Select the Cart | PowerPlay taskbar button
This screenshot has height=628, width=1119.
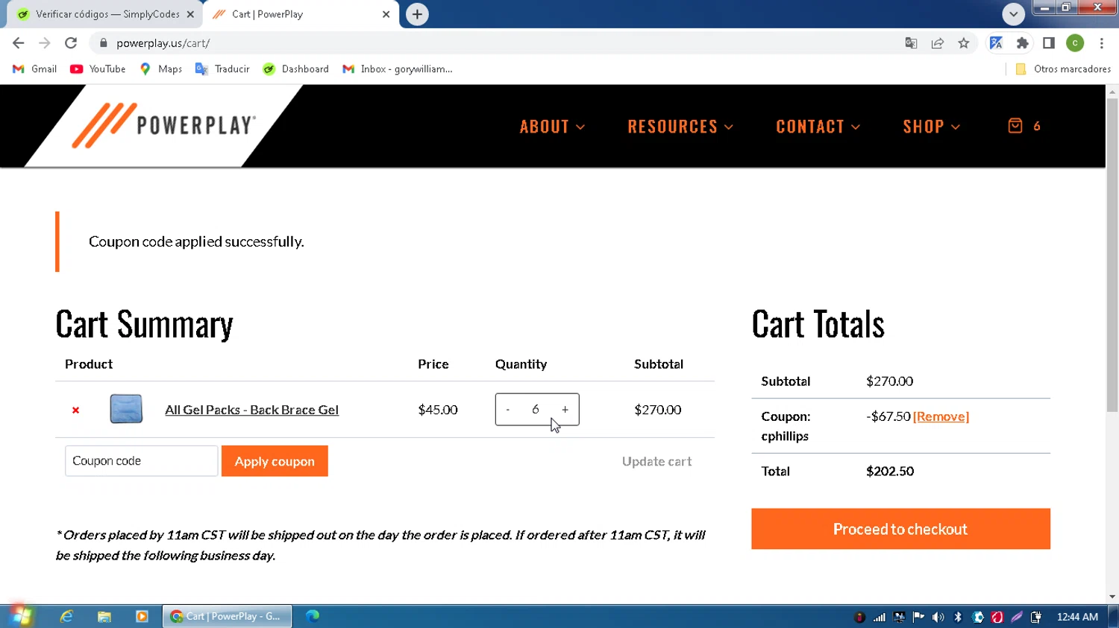click(228, 616)
